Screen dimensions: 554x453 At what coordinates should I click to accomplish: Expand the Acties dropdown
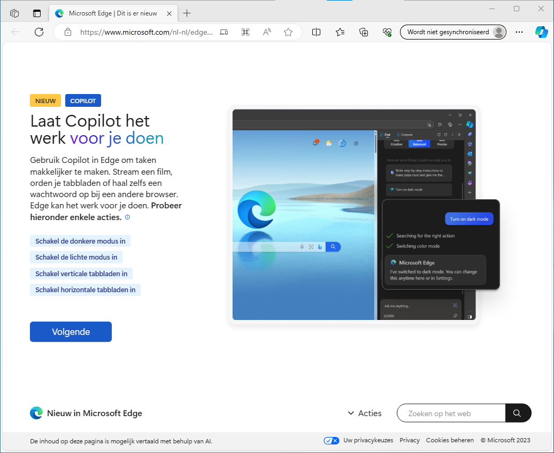click(x=365, y=413)
